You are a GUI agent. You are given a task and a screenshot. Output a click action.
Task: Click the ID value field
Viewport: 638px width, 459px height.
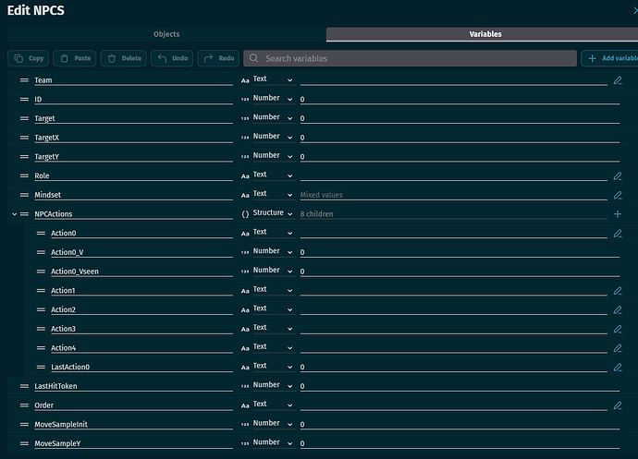pyautogui.click(x=460, y=99)
